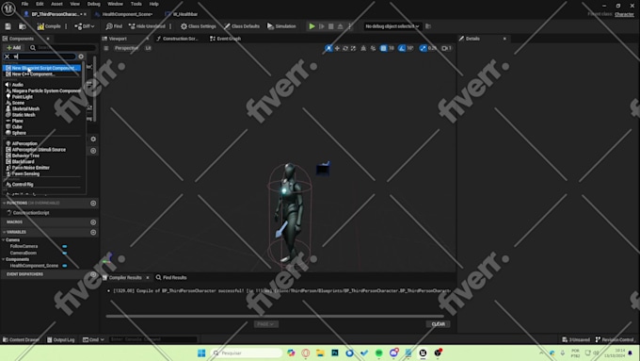Click the Eject icon
Screen dimensions: 640x361
pos(340,26)
